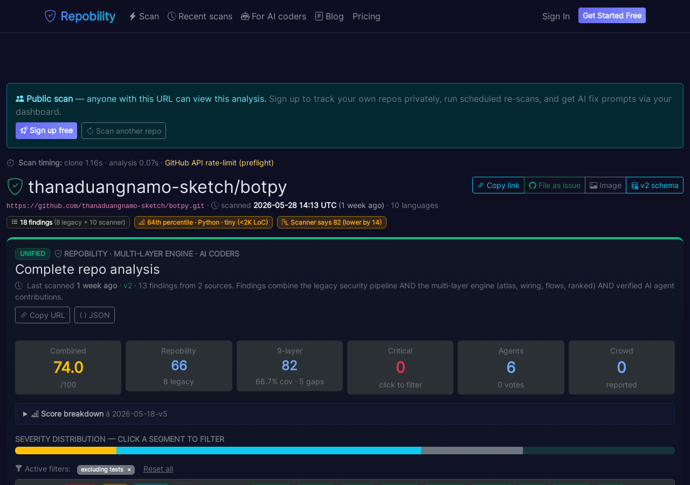Viewport: 690px width, 485px height.
Task: Open the green v2 link
Action: [x=128, y=286]
